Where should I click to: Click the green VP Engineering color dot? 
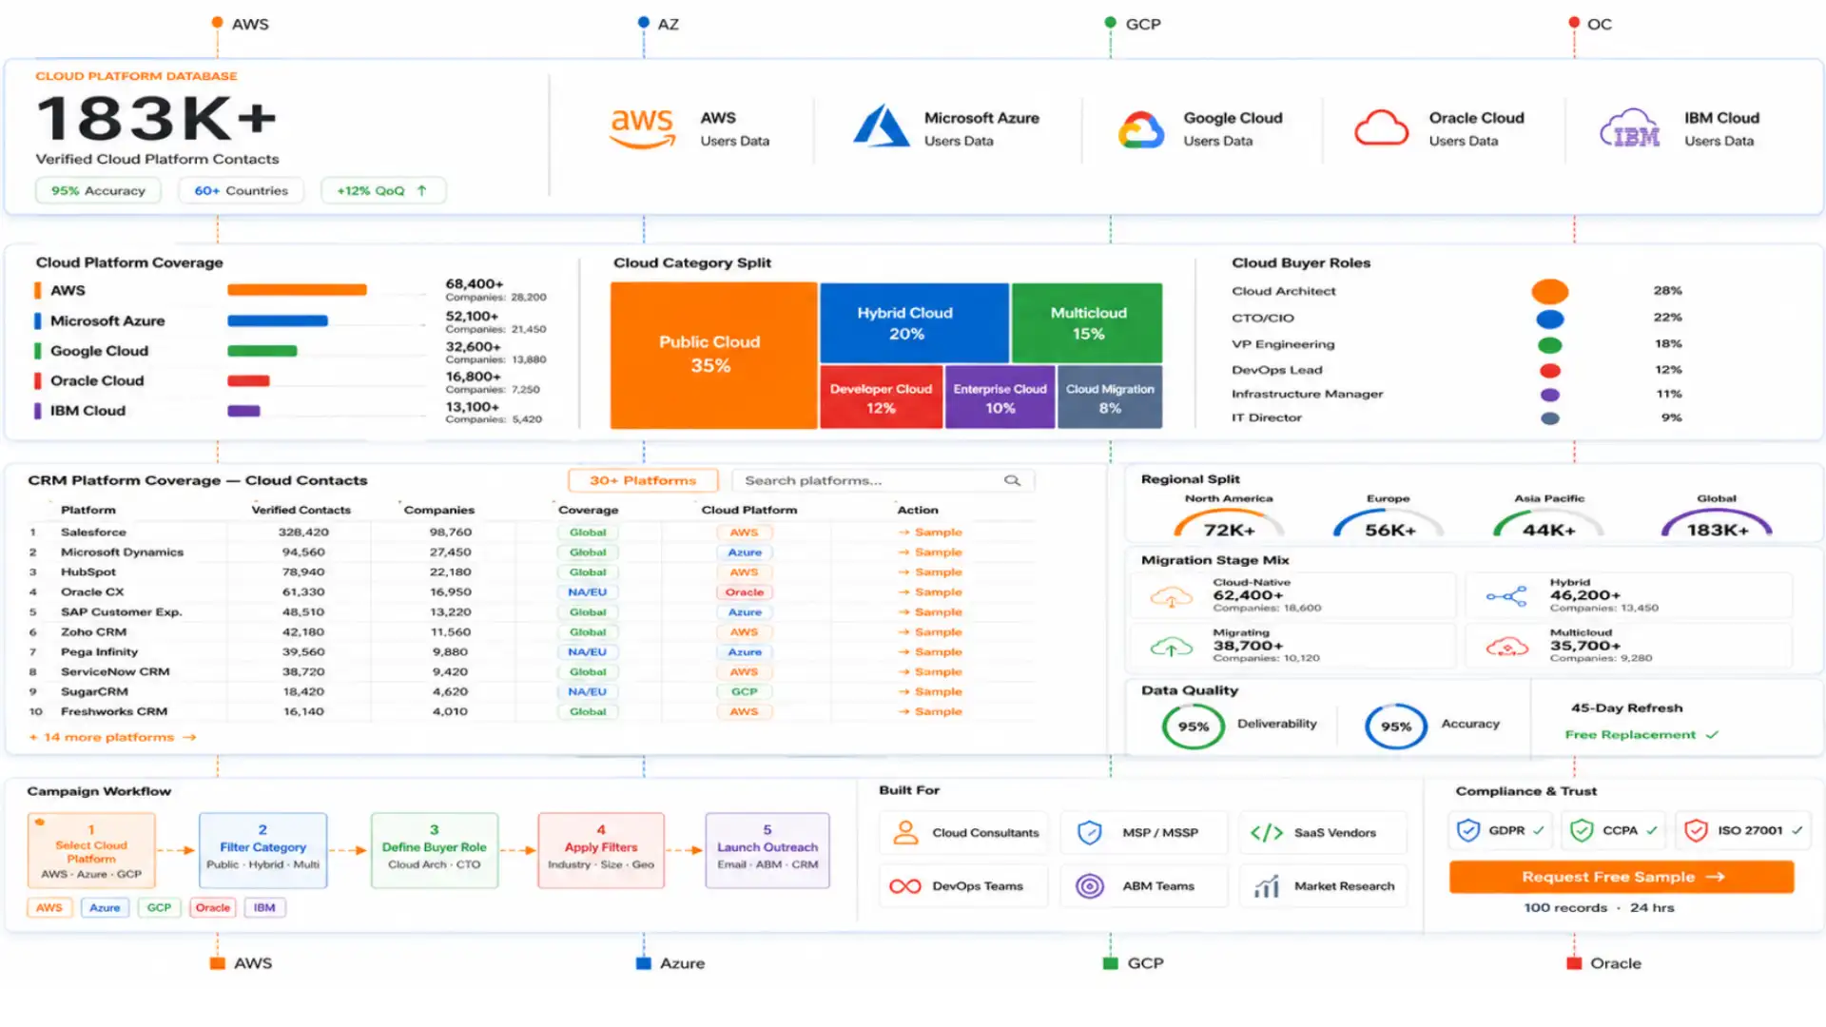1550,345
